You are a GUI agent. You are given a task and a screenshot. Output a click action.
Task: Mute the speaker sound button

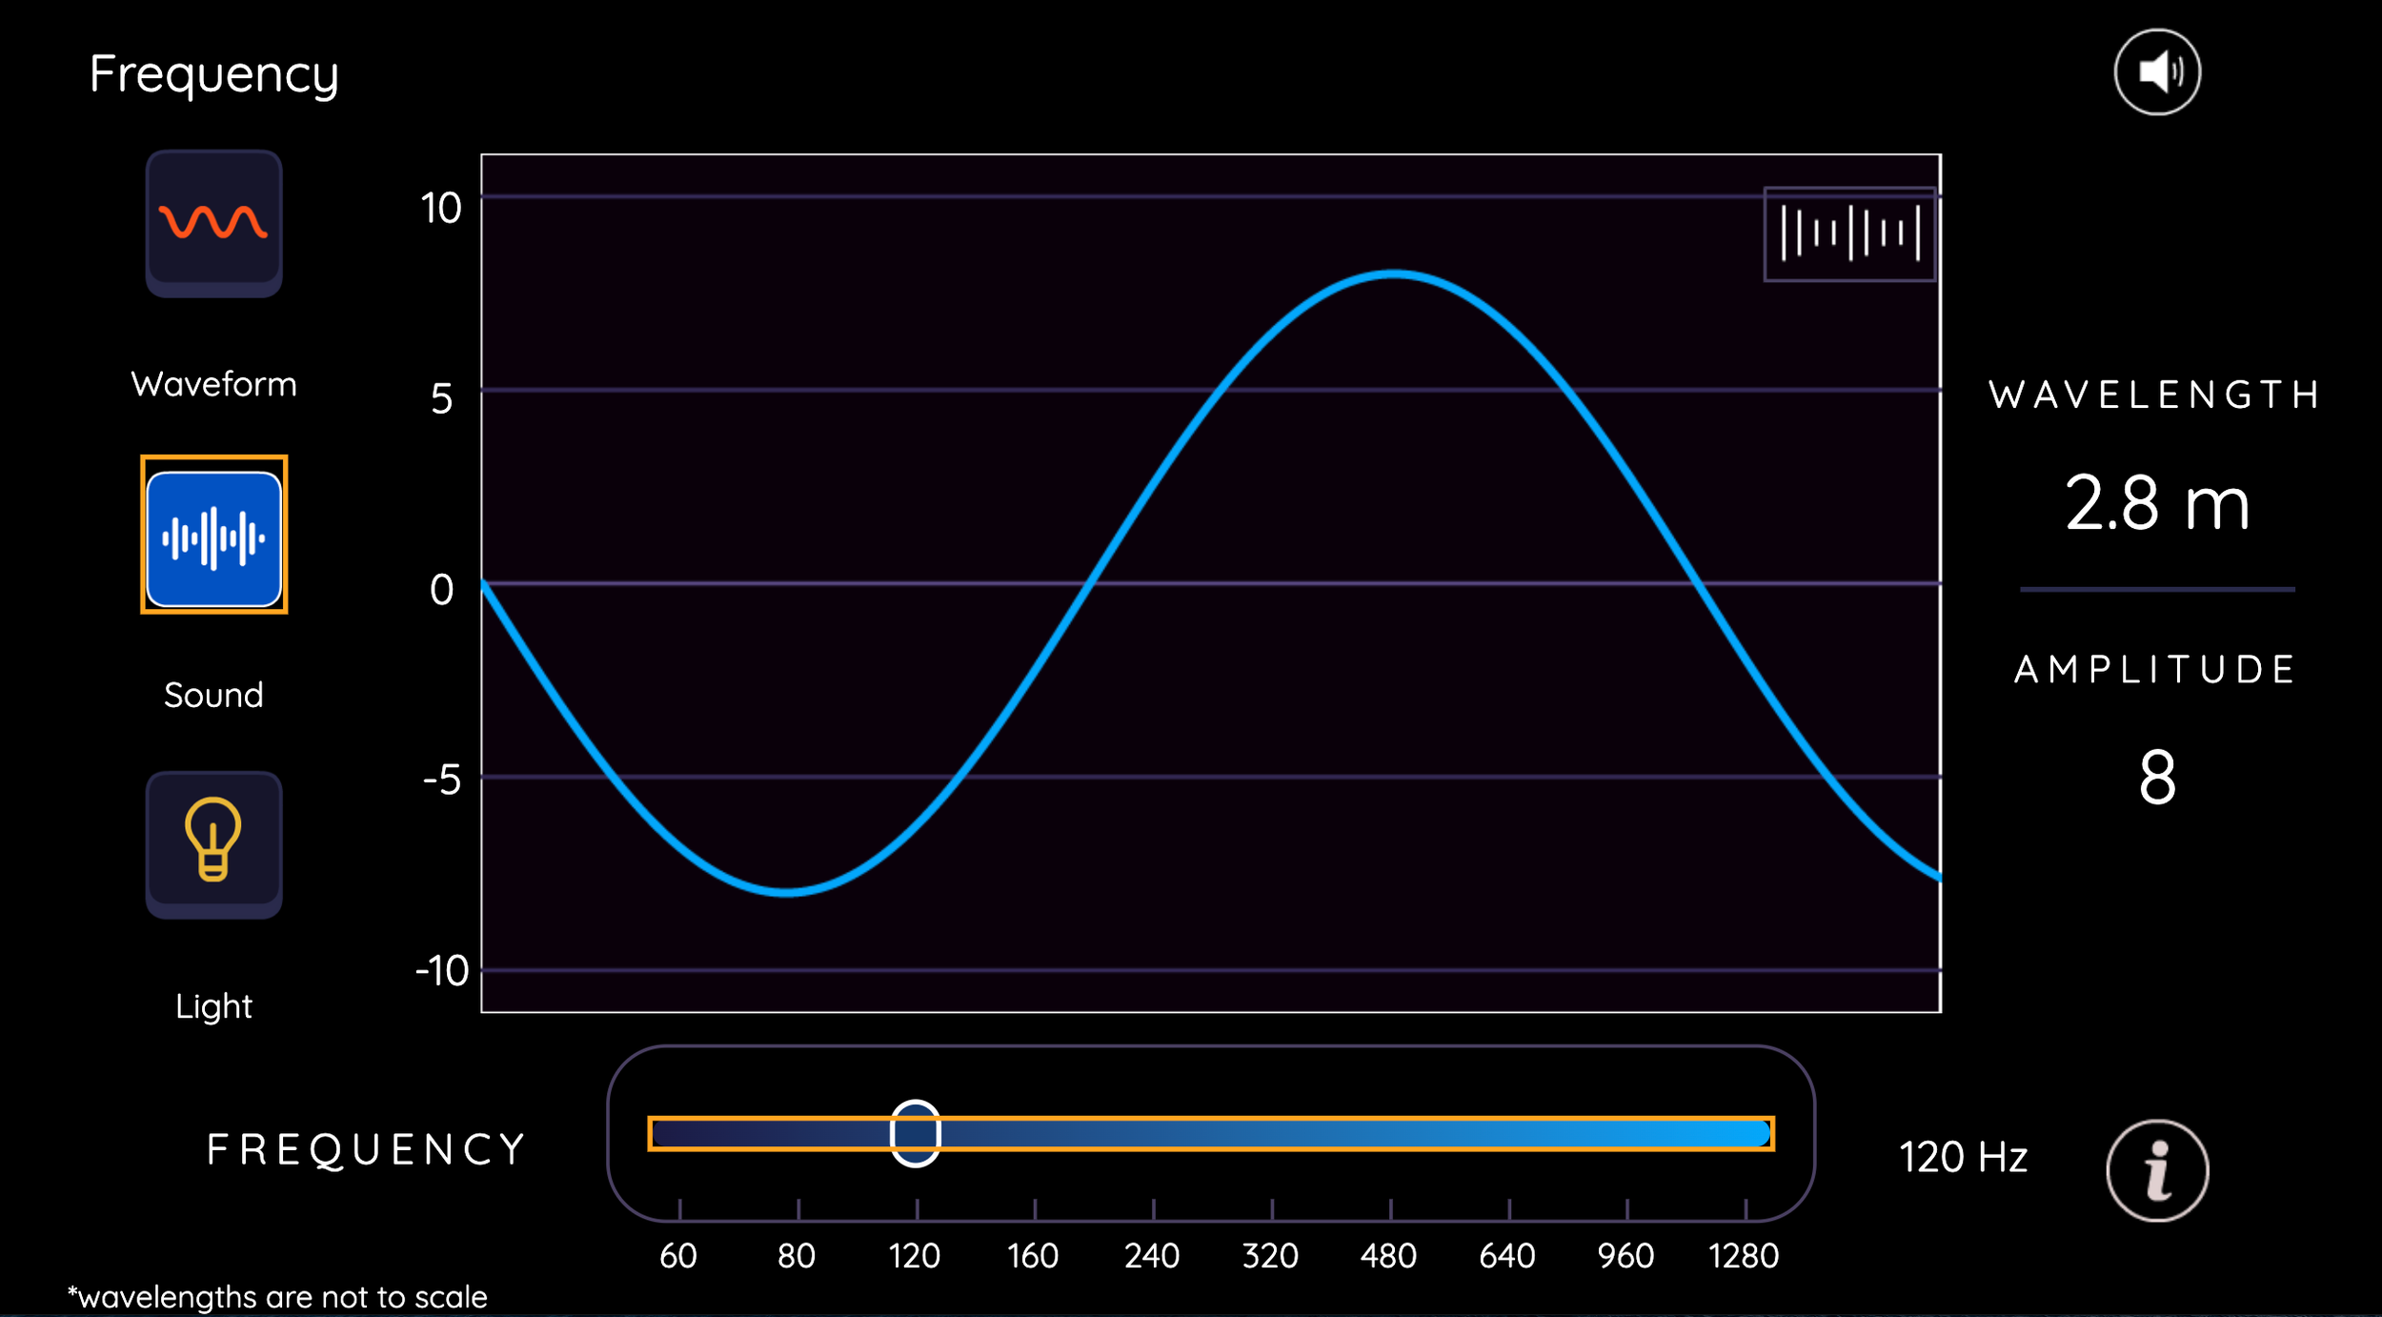[2156, 72]
